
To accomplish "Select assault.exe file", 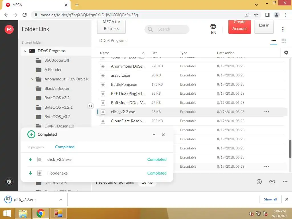I will [191, 75].
